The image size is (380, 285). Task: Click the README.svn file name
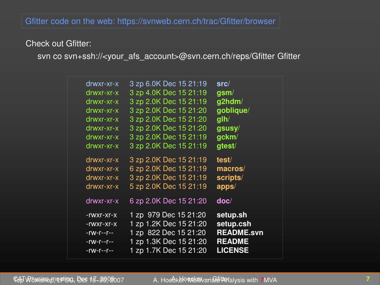(240, 233)
